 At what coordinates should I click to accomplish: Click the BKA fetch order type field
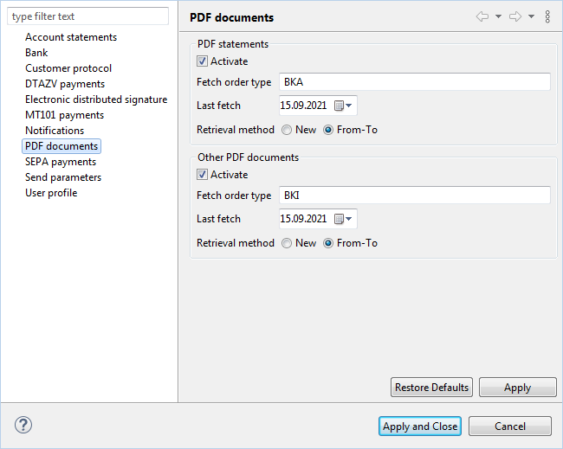coord(415,82)
